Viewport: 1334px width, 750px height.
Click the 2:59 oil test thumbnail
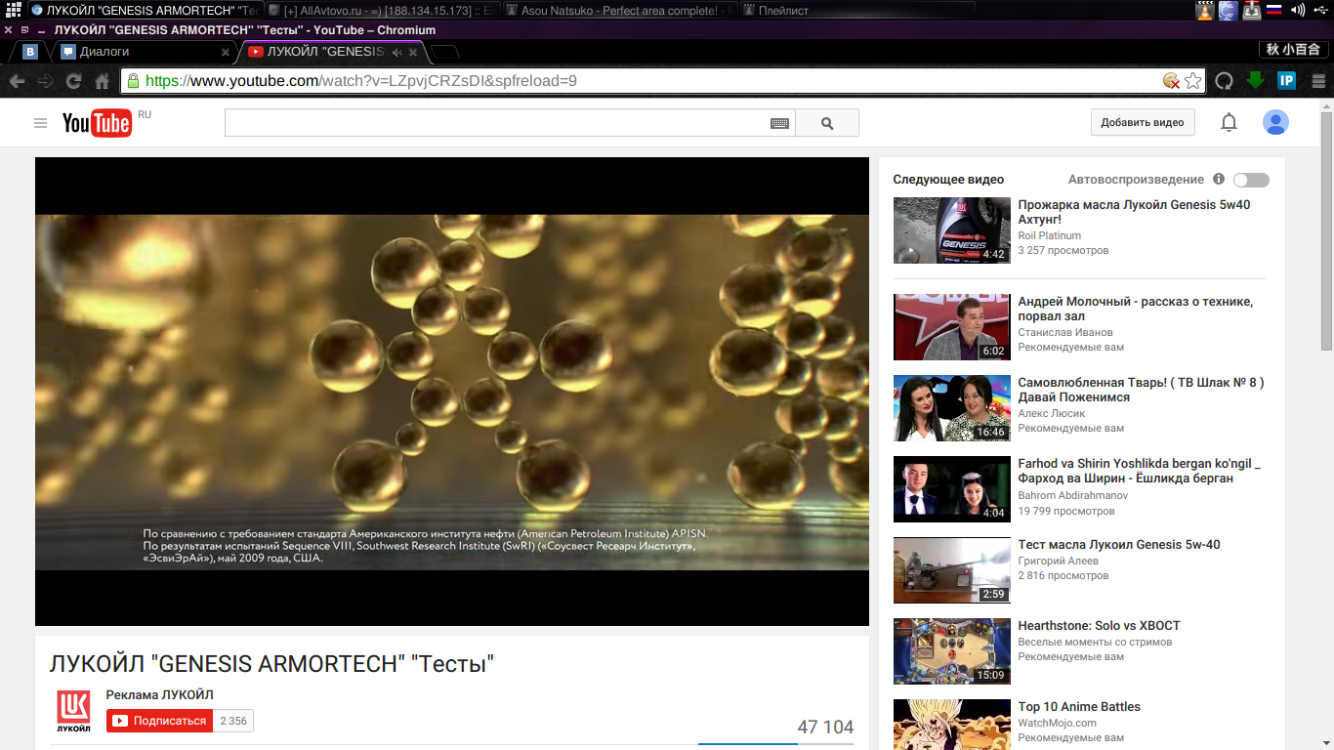952,570
